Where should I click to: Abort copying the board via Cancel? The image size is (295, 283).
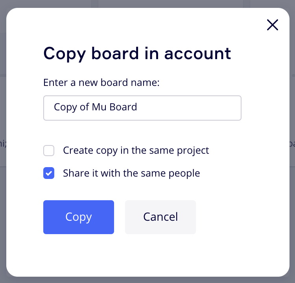coord(160,217)
